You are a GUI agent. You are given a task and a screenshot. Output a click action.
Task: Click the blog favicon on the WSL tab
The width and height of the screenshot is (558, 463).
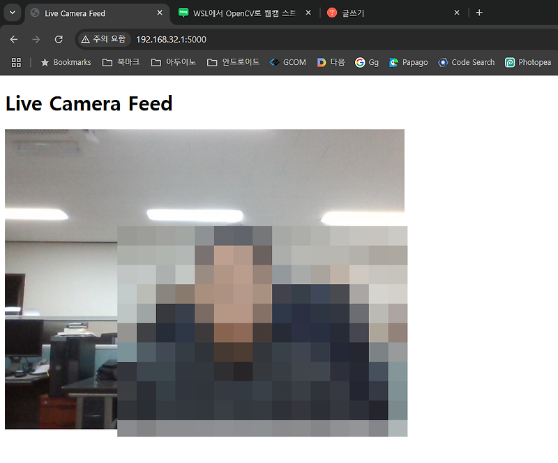tap(183, 13)
